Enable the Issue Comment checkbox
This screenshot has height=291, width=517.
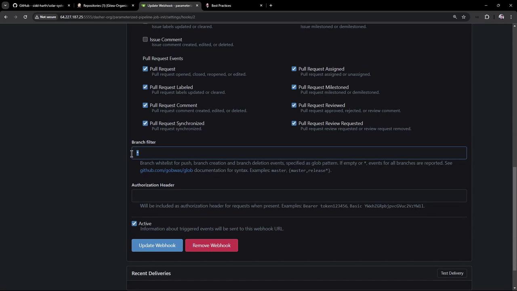(145, 40)
